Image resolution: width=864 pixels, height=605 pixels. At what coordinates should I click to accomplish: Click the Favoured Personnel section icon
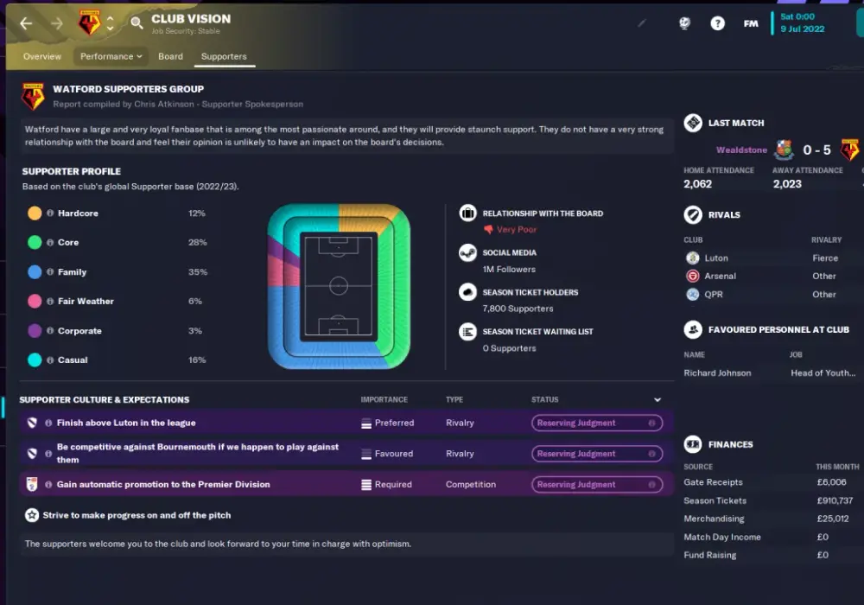pyautogui.click(x=693, y=329)
